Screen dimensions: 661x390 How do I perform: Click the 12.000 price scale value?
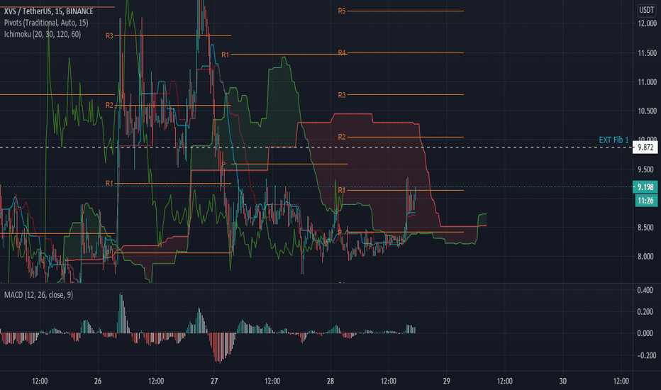tap(647, 23)
